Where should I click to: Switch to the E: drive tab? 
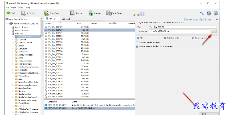[52, 19]
